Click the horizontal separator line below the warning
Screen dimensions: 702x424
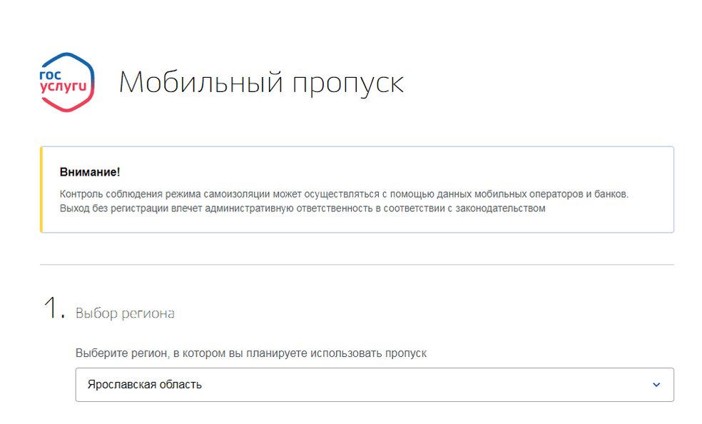357,265
